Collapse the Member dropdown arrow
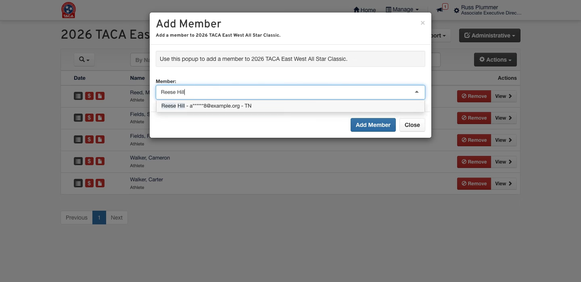The width and height of the screenshot is (581, 282). (417, 92)
